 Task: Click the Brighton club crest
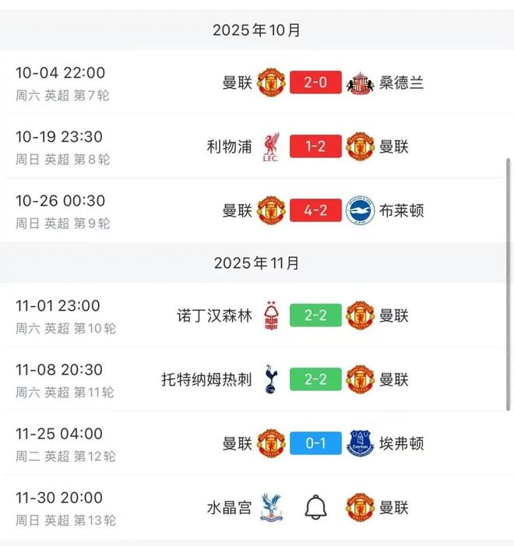360,210
